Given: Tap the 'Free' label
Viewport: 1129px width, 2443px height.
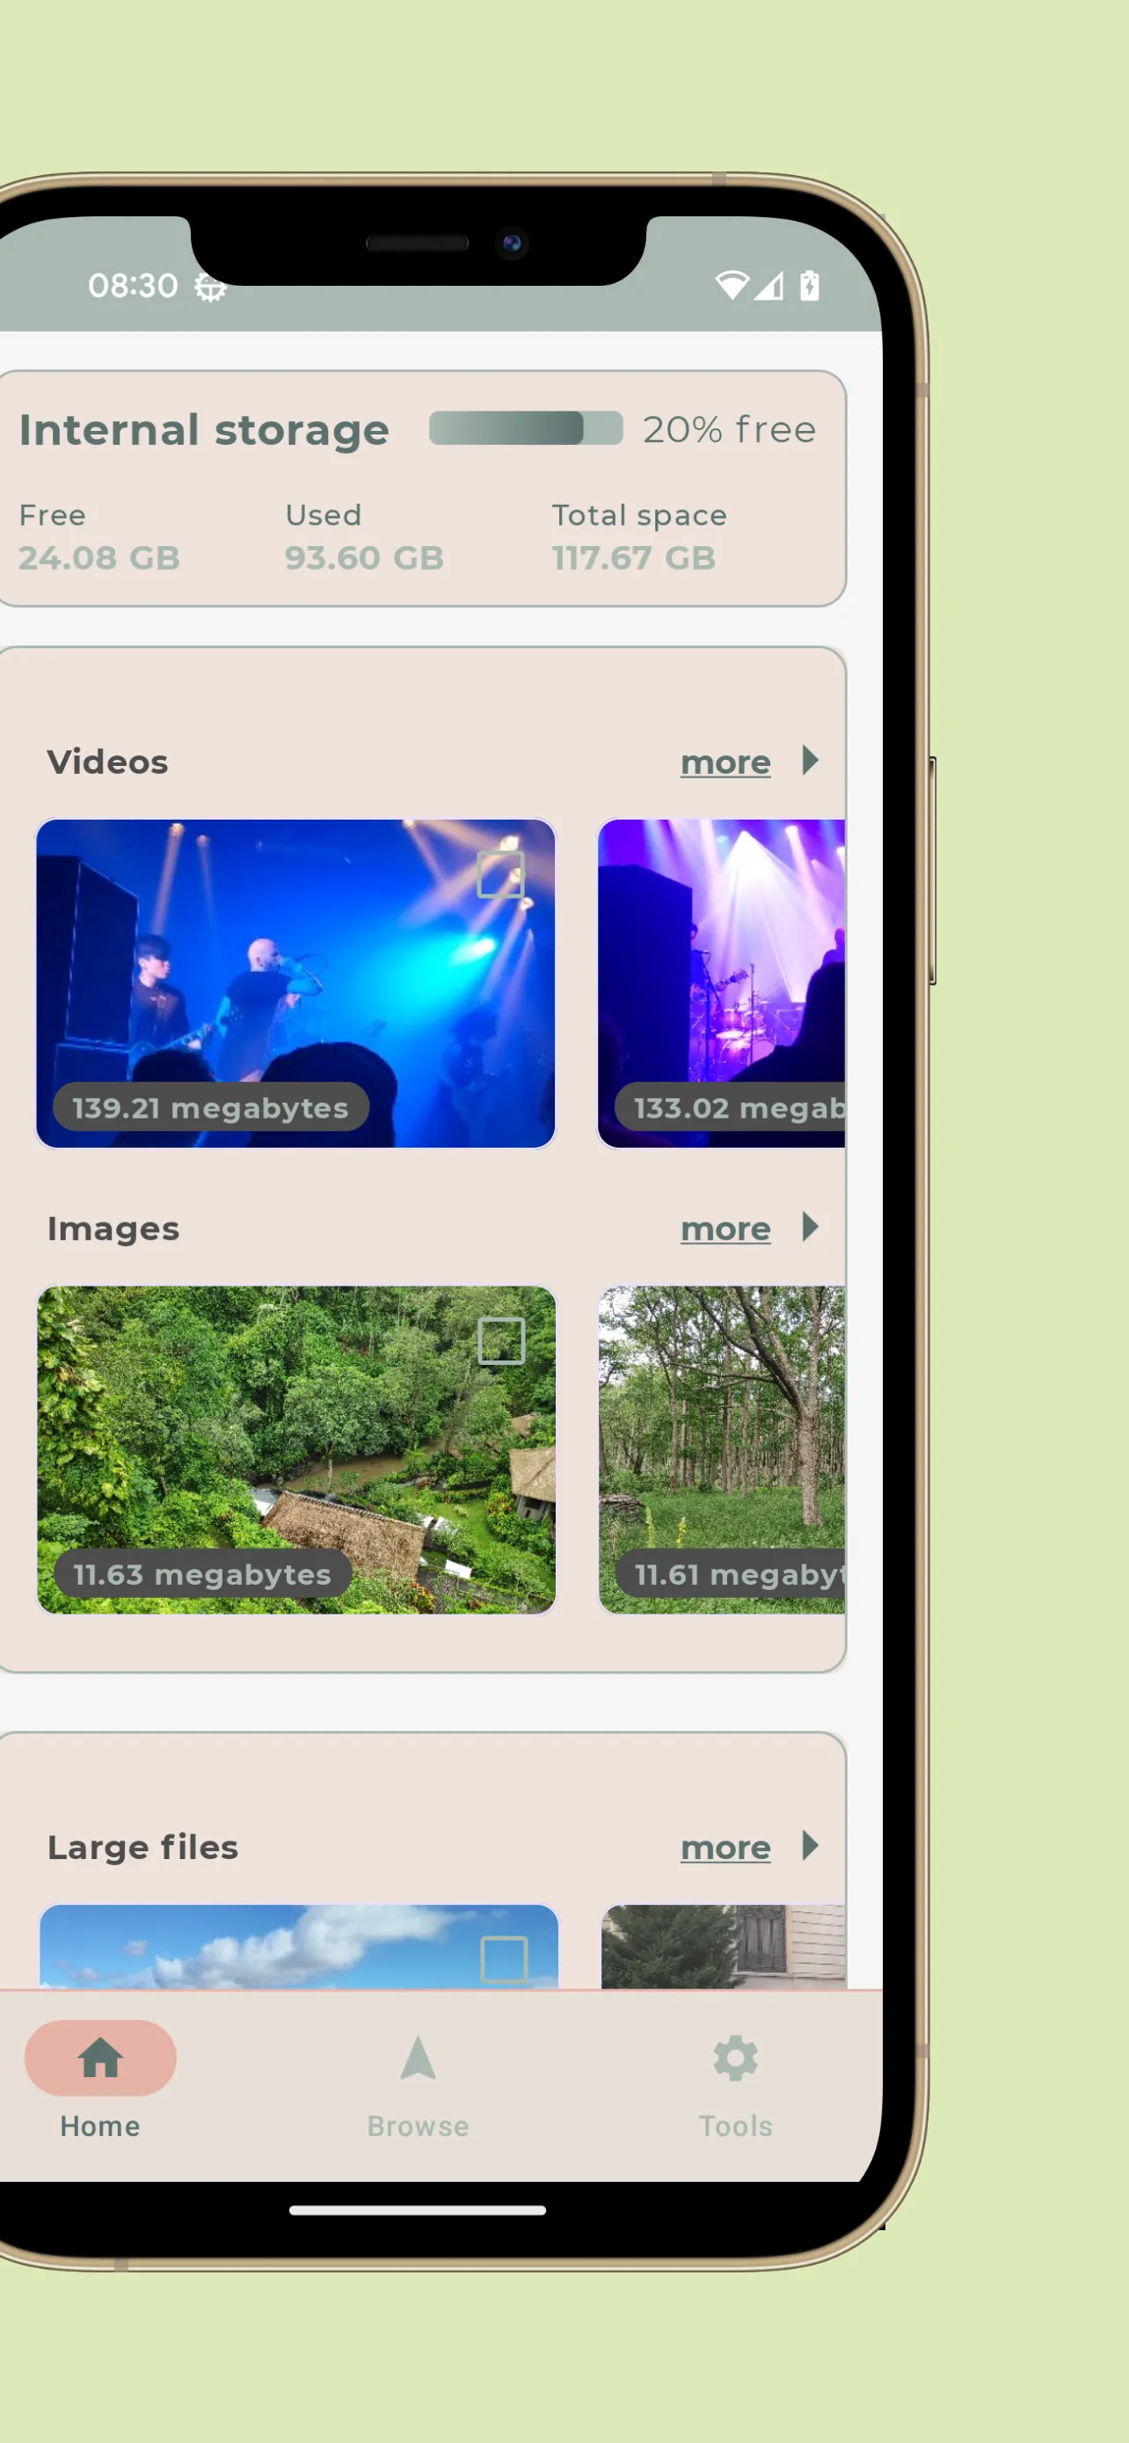Looking at the screenshot, I should [x=52, y=515].
